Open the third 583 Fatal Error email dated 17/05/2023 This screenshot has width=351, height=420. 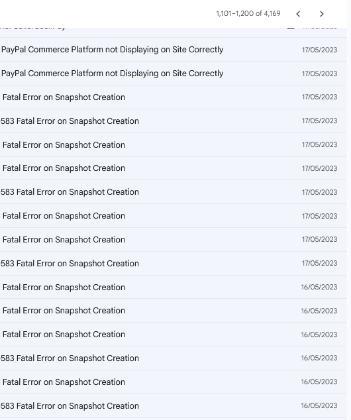(x=174, y=263)
